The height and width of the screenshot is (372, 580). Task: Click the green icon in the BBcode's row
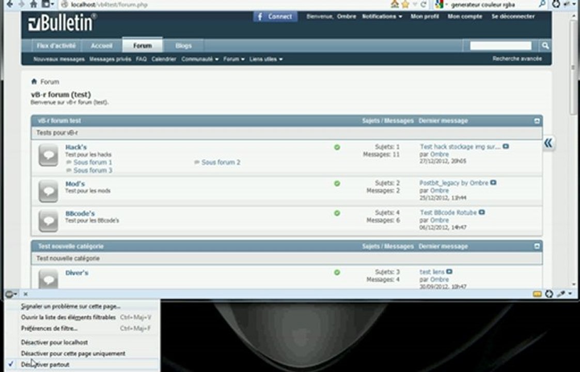pyautogui.click(x=337, y=213)
